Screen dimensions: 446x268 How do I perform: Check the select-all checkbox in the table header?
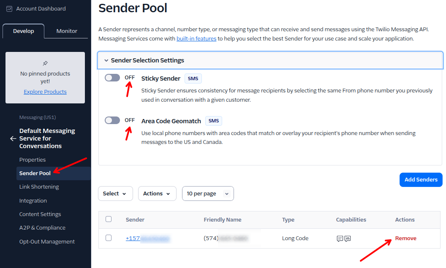tap(109, 219)
